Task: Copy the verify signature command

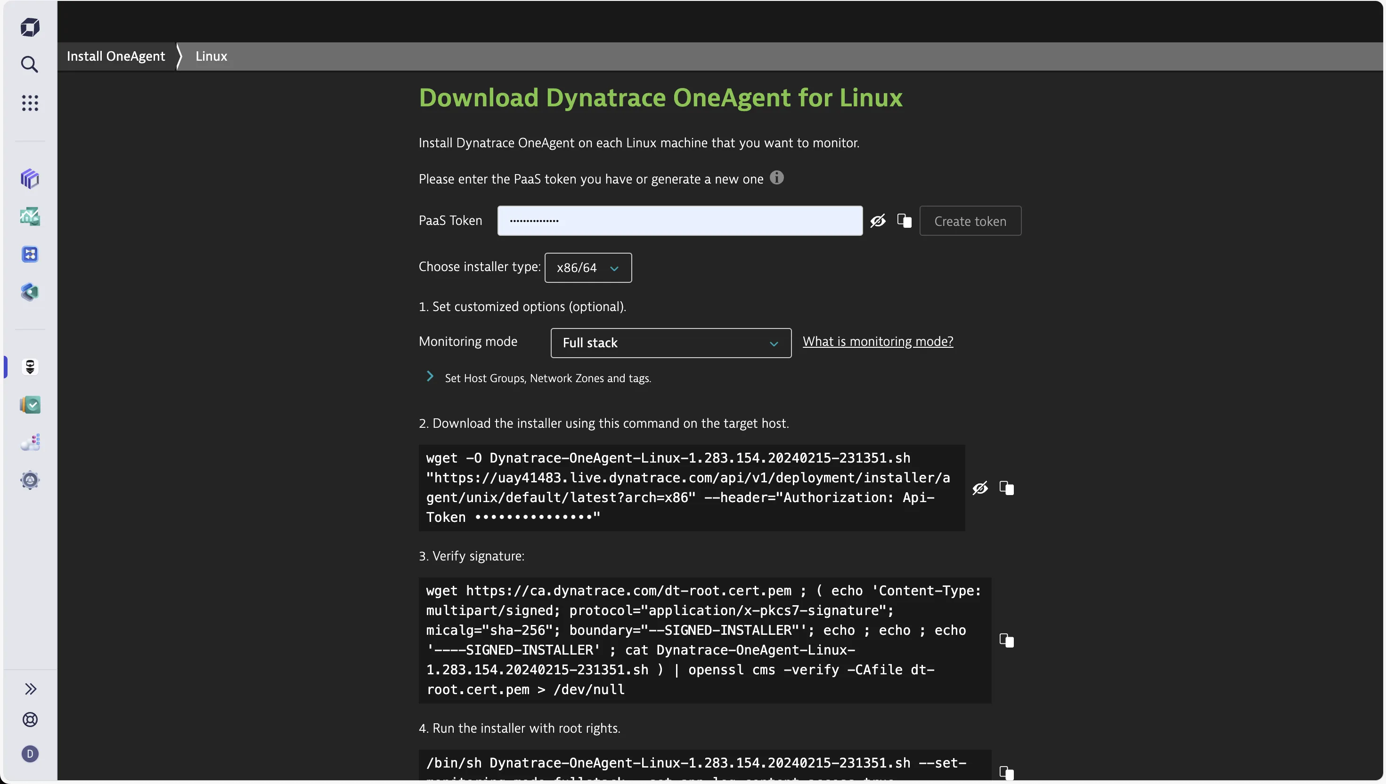Action: (x=1007, y=640)
